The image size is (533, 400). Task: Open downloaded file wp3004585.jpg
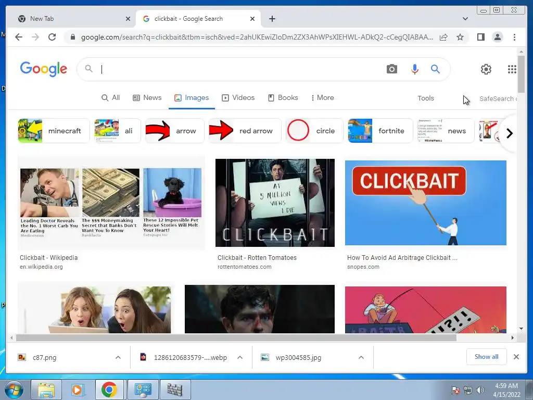(x=298, y=357)
